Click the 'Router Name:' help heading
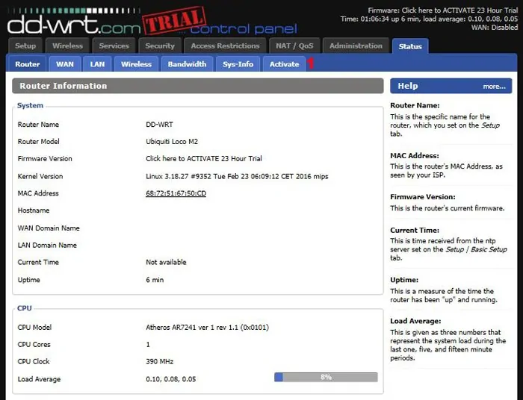This screenshot has width=523, height=400. tap(415, 105)
